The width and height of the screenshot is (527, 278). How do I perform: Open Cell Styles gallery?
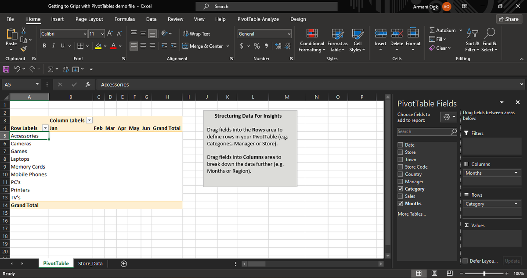(357, 40)
